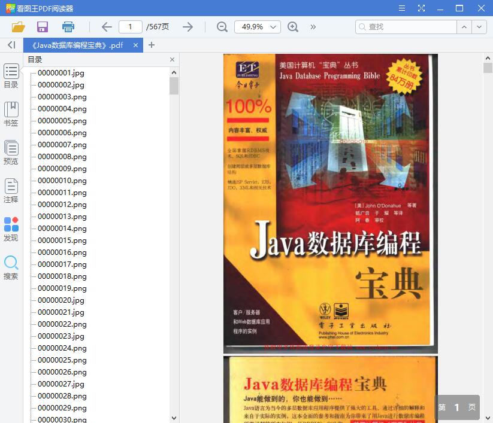Select 00000021.jpg in the contents tree
493x423 pixels.
[61, 312]
